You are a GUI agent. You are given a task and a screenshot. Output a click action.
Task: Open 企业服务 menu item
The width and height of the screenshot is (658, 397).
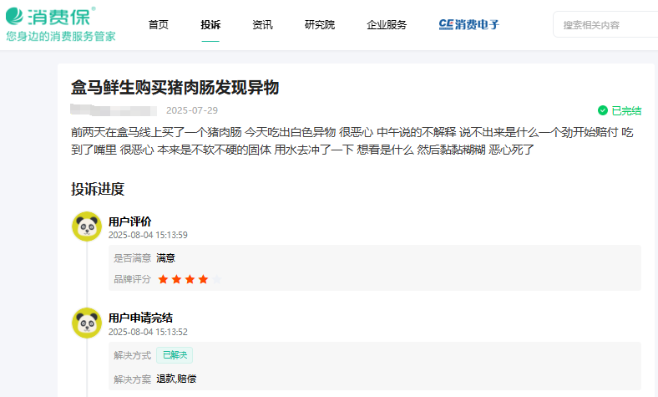[x=387, y=25]
